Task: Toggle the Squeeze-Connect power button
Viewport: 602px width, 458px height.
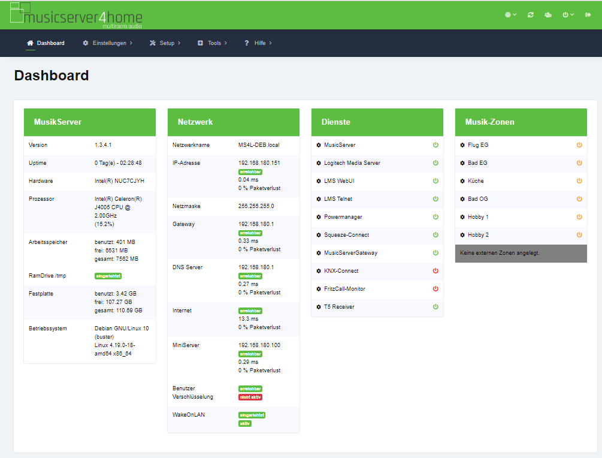Action: (435, 235)
